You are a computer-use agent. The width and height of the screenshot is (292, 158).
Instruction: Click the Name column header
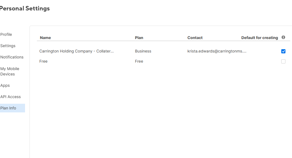point(45,38)
